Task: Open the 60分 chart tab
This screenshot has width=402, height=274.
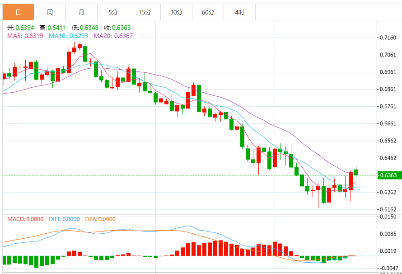Action: point(208,12)
